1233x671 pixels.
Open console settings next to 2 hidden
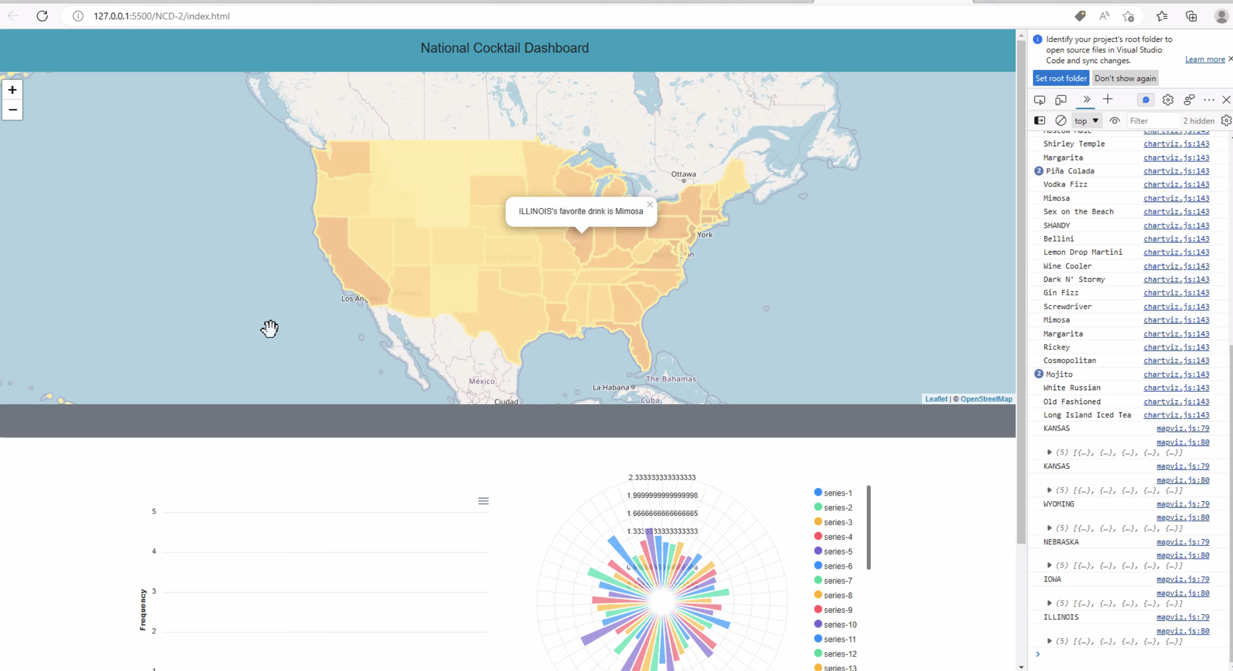pos(1226,120)
